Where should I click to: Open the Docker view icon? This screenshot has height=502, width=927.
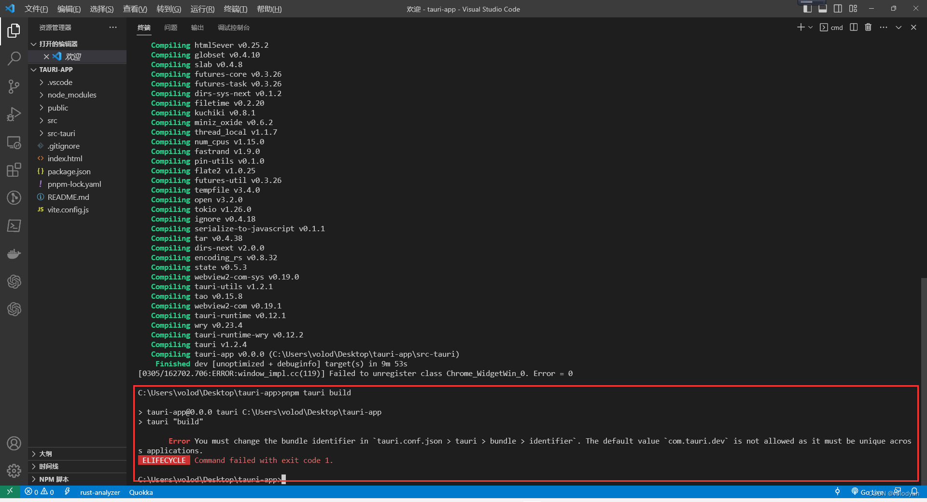pyautogui.click(x=14, y=254)
